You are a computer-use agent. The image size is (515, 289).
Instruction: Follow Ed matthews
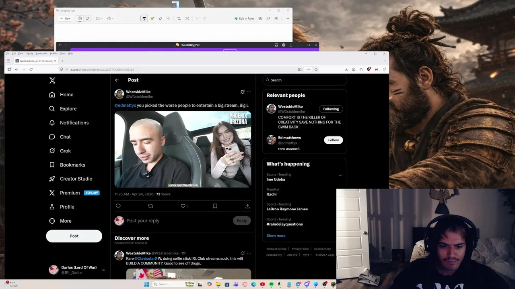(334, 140)
